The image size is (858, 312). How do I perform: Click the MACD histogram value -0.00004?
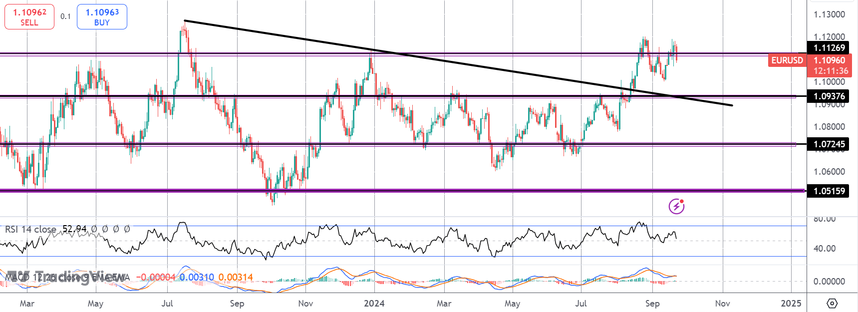pos(156,277)
